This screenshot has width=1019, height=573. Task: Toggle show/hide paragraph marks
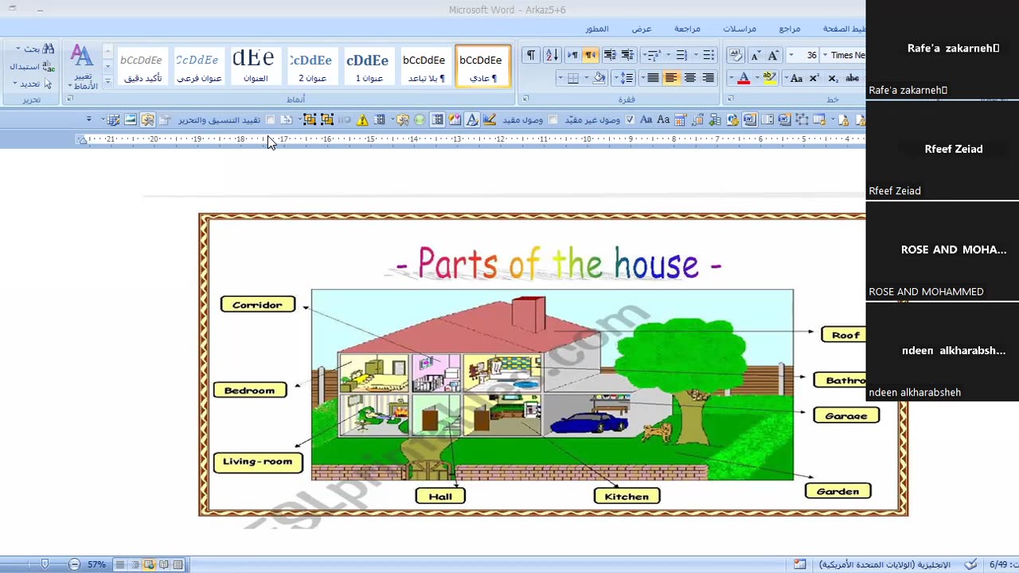(530, 55)
